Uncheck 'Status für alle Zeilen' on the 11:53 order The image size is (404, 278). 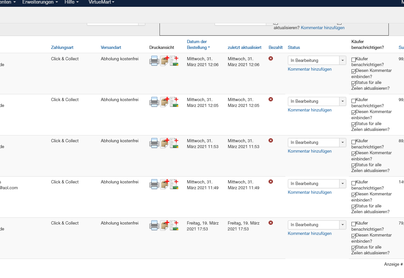pyautogui.click(x=353, y=166)
